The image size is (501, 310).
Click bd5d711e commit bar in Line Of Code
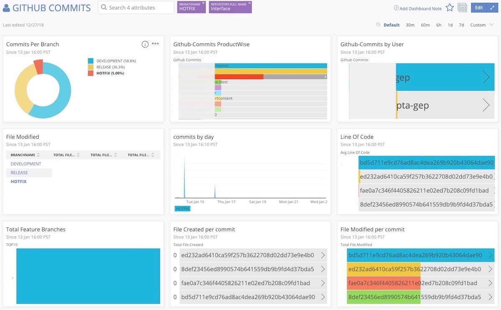(427, 162)
